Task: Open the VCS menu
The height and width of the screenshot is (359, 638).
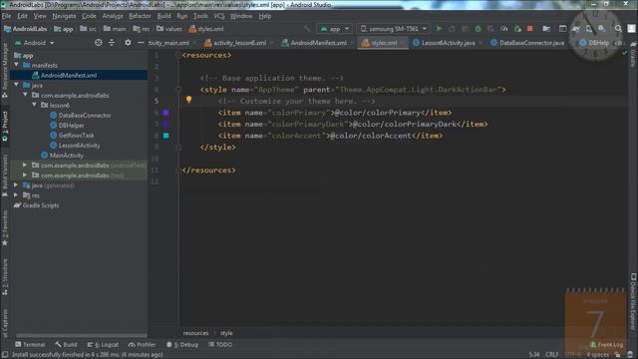Action: (219, 16)
